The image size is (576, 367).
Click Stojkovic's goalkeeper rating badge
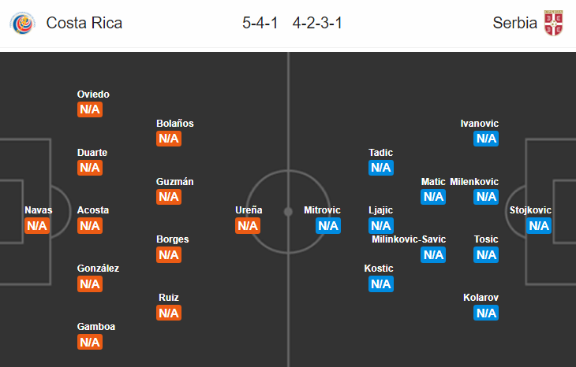pyautogui.click(x=539, y=225)
